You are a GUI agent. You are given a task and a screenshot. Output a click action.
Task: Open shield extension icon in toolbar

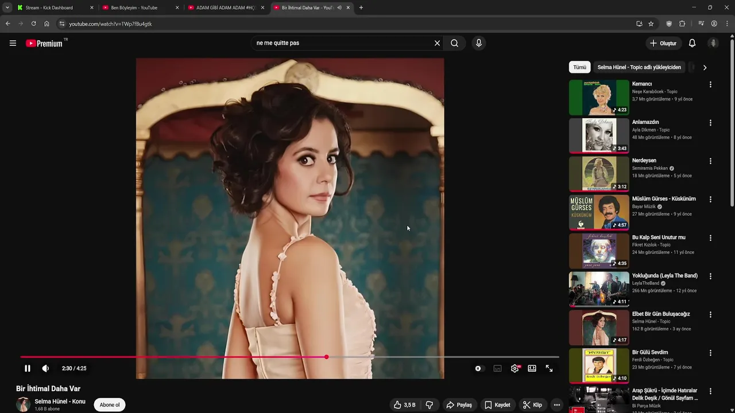coord(669,24)
